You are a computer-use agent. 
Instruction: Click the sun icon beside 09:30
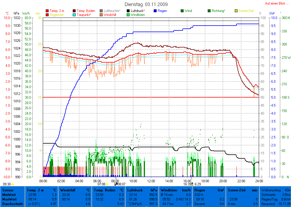click(13, 184)
